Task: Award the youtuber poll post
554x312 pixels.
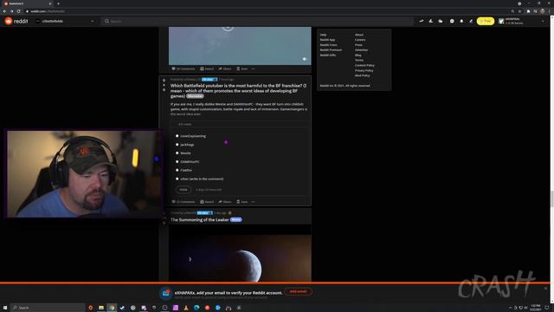Action: (x=207, y=202)
